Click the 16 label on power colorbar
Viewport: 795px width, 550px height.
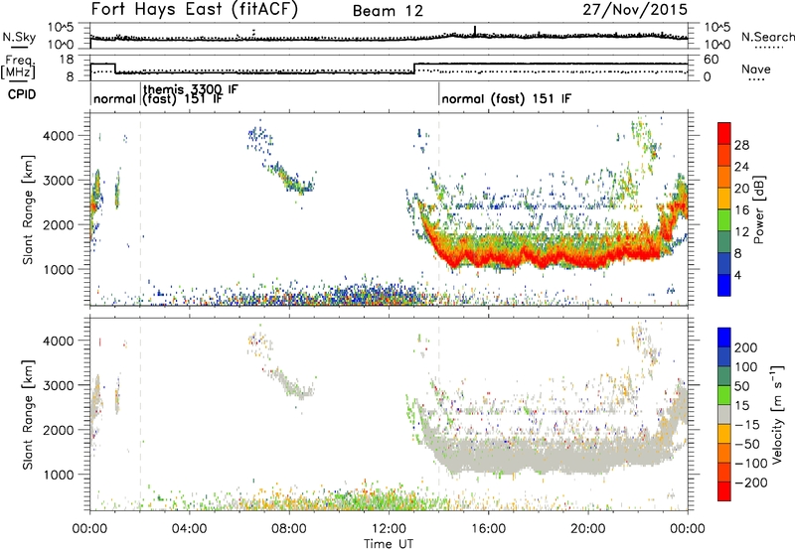click(741, 210)
